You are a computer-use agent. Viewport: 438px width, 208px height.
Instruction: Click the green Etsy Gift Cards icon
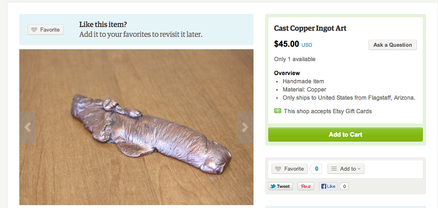pos(278,111)
